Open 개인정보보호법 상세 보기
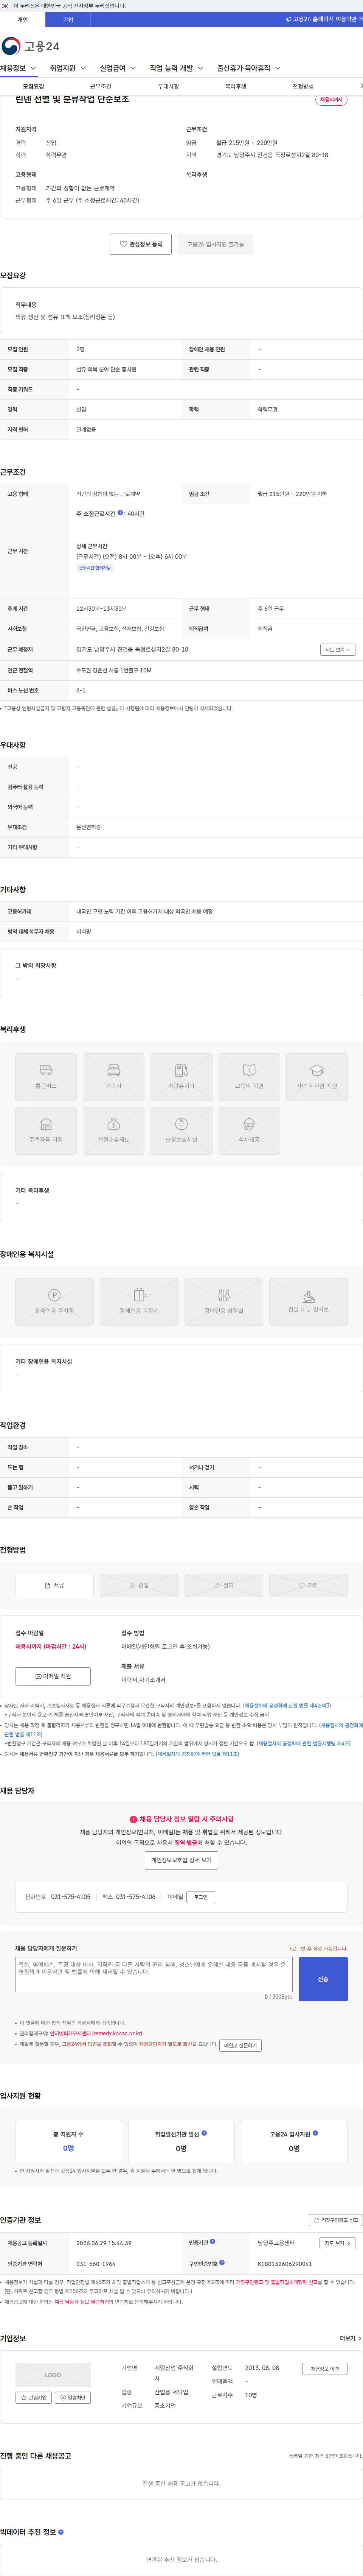The height and width of the screenshot is (2576, 363). pyautogui.click(x=181, y=1860)
